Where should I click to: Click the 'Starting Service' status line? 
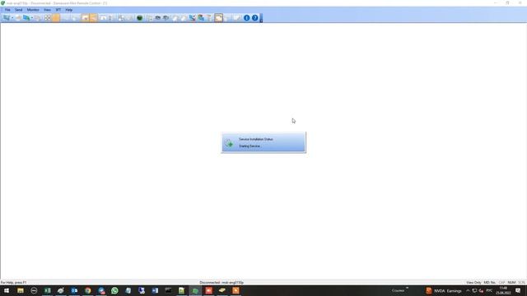pos(249,146)
